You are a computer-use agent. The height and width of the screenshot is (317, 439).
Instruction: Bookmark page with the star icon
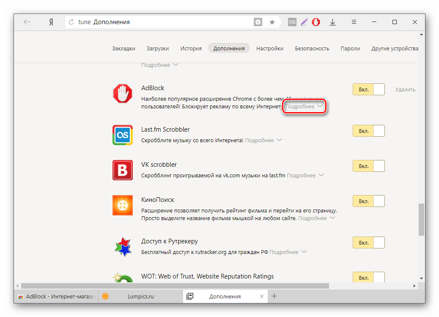point(272,22)
